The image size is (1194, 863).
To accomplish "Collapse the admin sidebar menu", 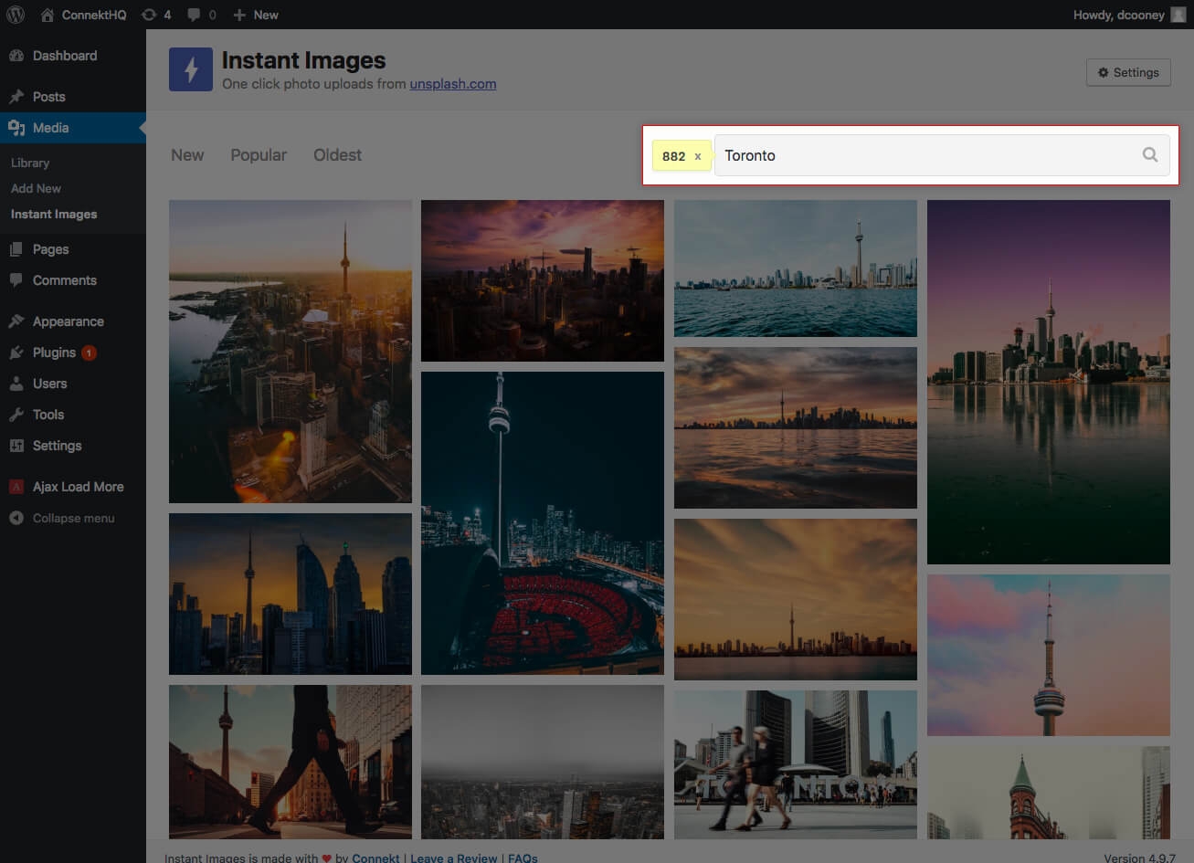I will [73, 518].
